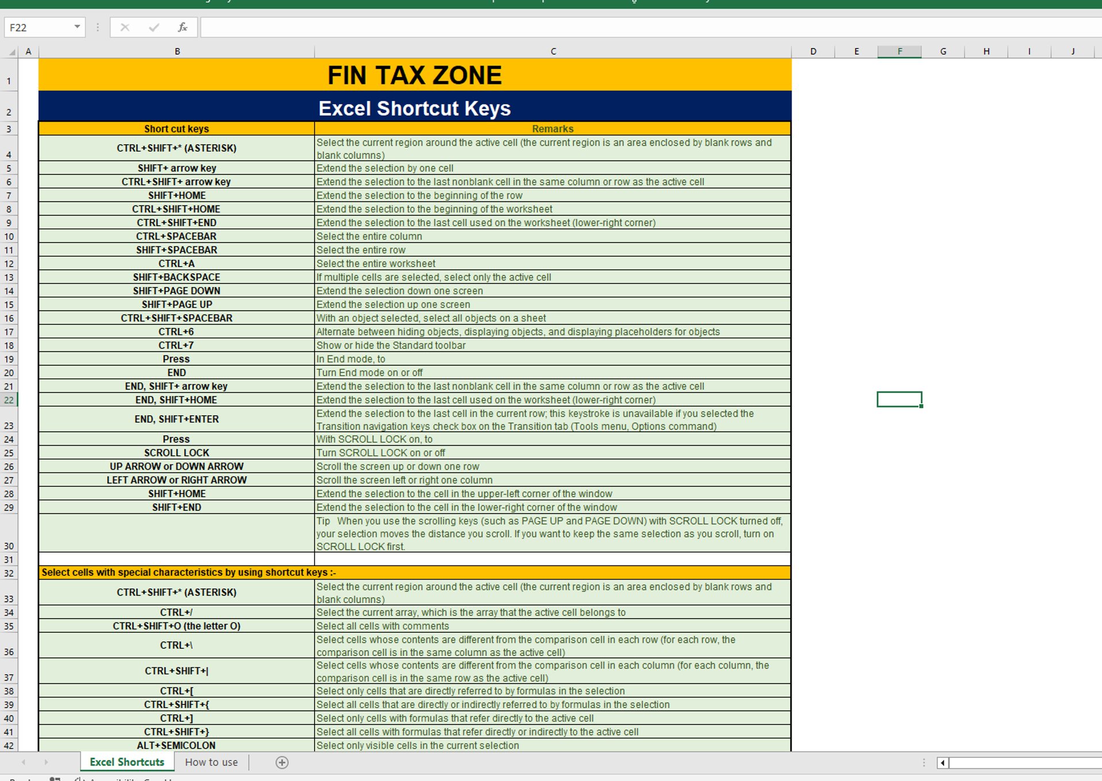Image resolution: width=1102 pixels, height=781 pixels.
Task: Click the horizontal scrollbar left arrow
Action: point(942,763)
